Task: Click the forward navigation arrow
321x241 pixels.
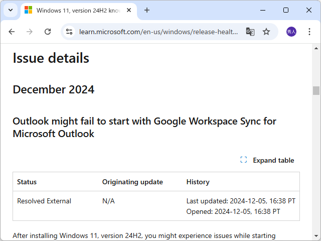Action: tap(30, 32)
